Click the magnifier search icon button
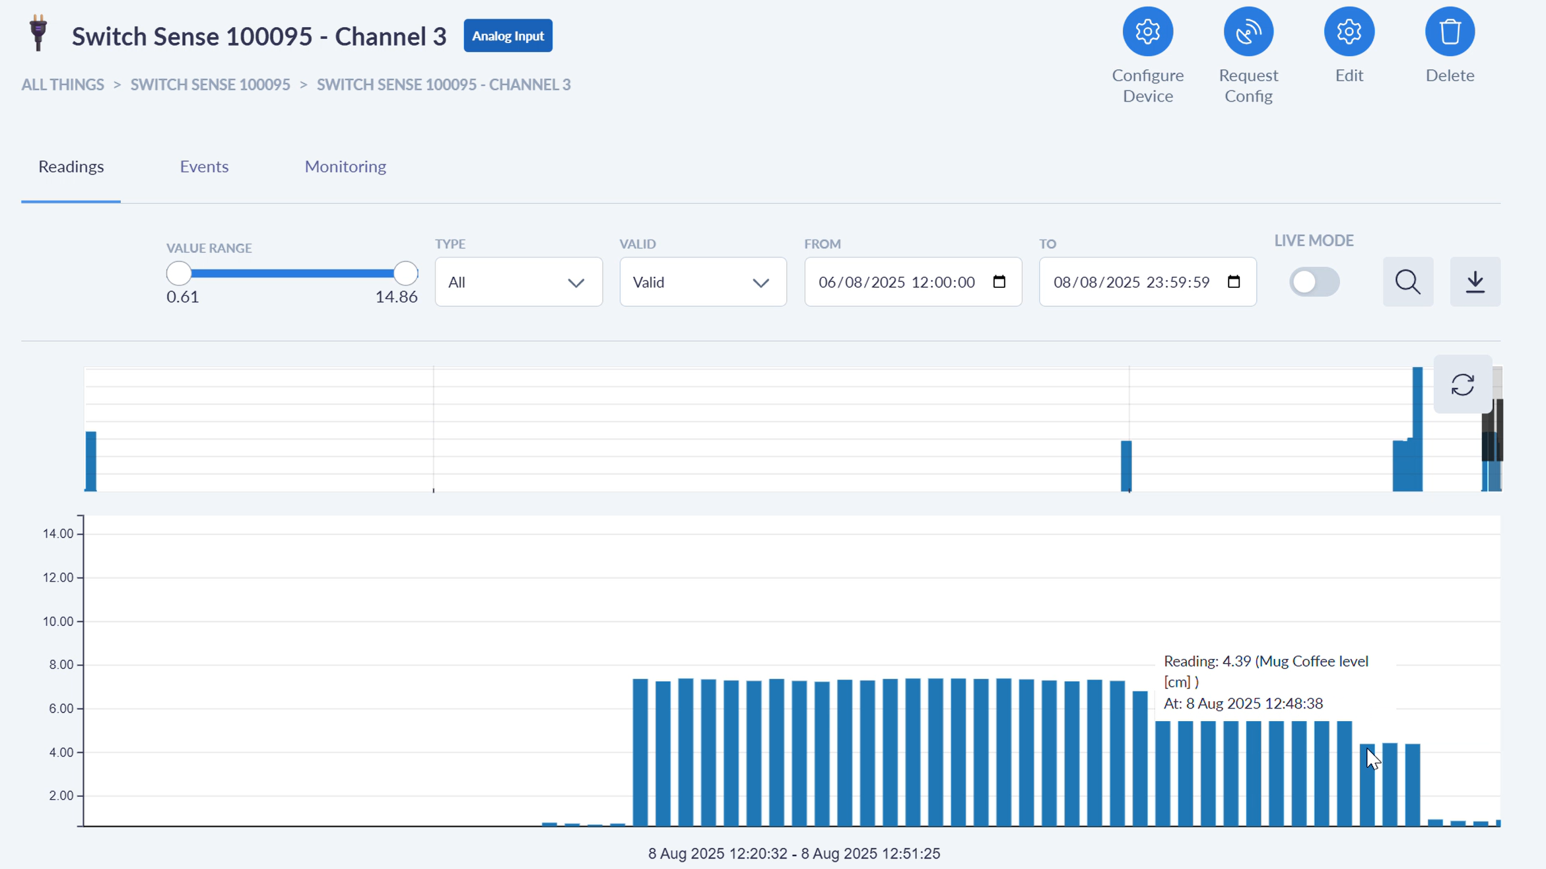1546x869 pixels. tap(1407, 282)
